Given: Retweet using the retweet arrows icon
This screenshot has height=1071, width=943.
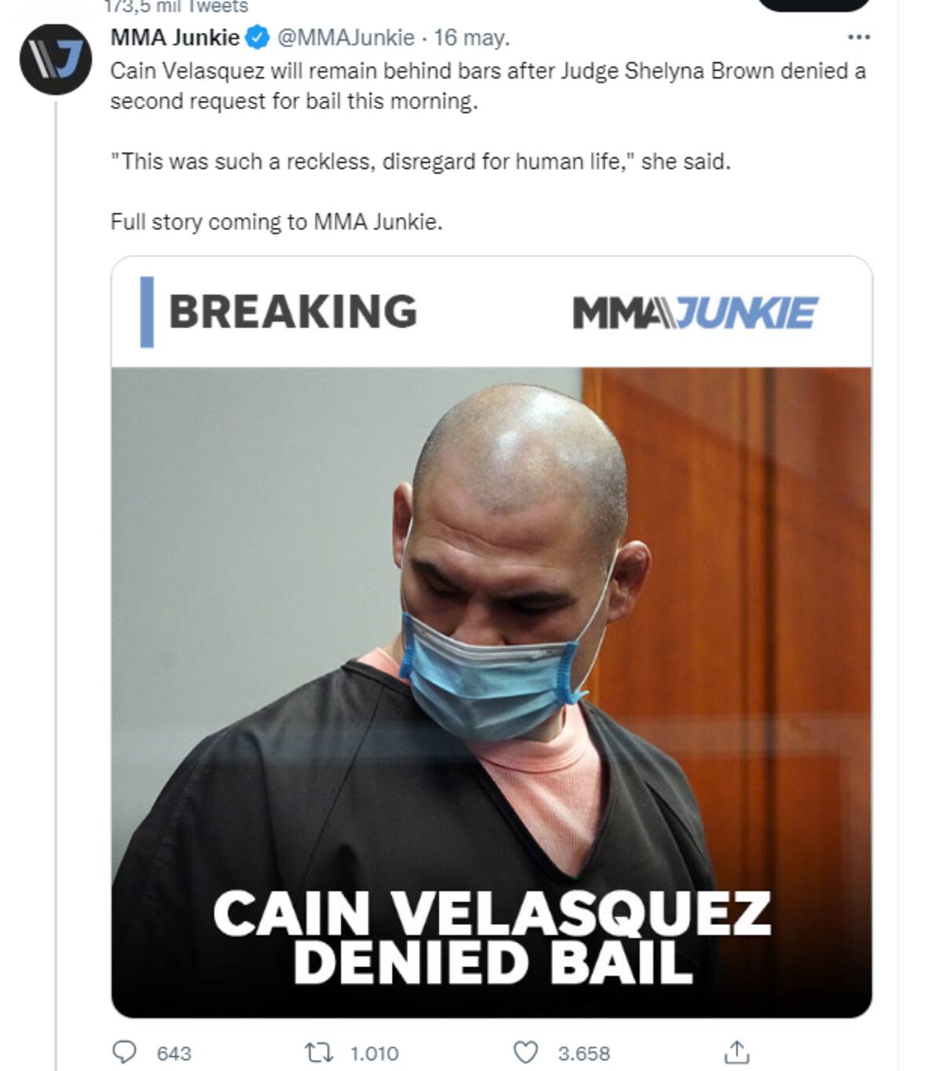Looking at the screenshot, I should (318, 1052).
